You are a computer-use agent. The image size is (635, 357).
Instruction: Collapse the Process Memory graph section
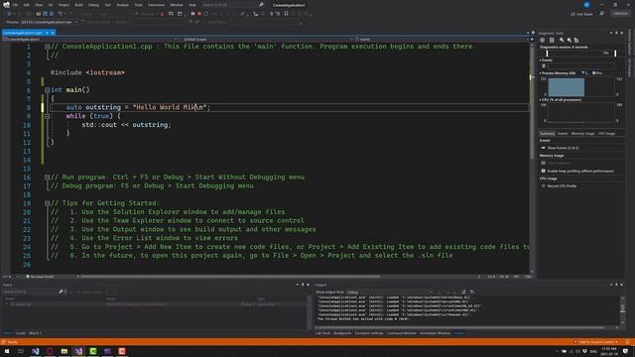pyautogui.click(x=541, y=73)
